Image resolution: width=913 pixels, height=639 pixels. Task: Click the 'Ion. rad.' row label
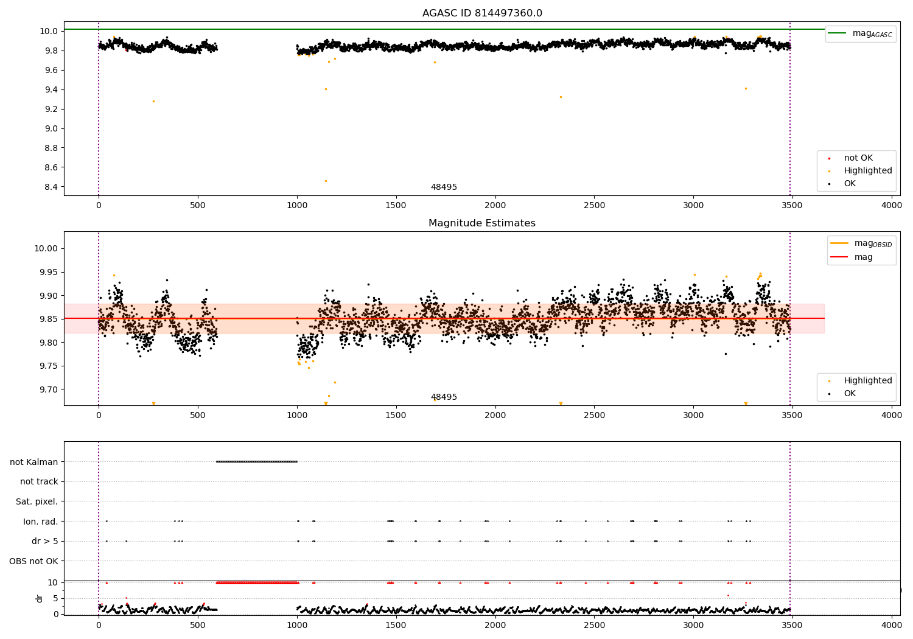coord(41,522)
